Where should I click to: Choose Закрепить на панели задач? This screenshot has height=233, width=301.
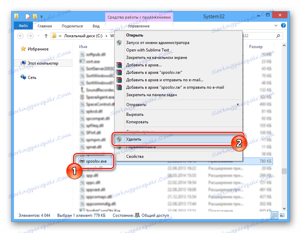(x=178, y=95)
